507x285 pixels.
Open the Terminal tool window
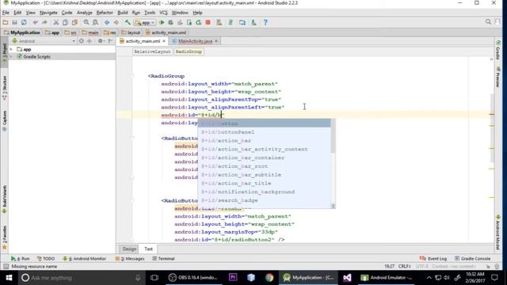(163, 259)
